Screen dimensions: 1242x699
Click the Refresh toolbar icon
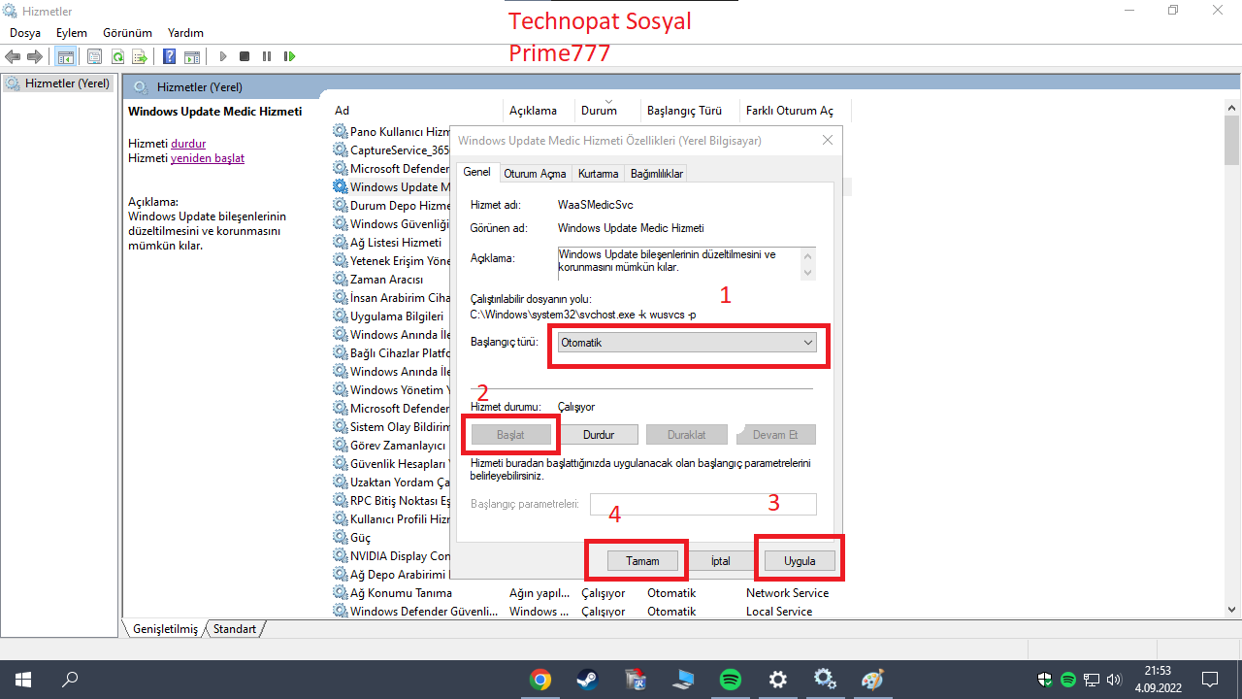tap(117, 56)
